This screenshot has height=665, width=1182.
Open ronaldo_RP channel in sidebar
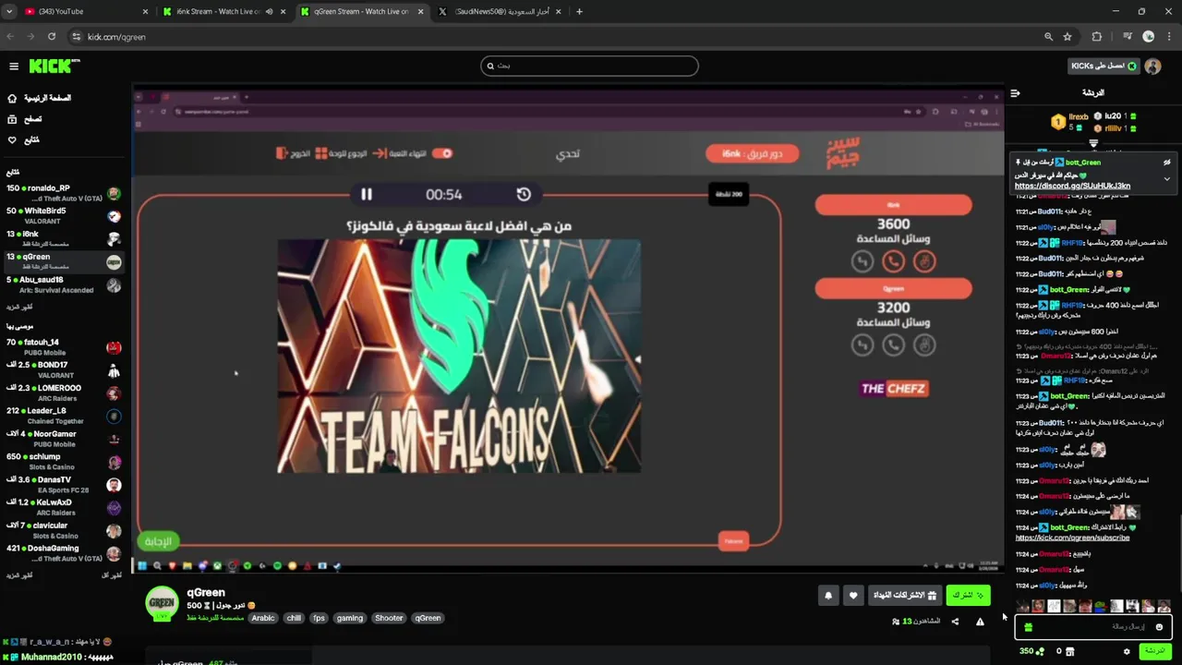point(63,193)
